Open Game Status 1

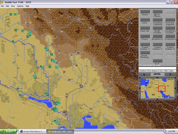145,44
